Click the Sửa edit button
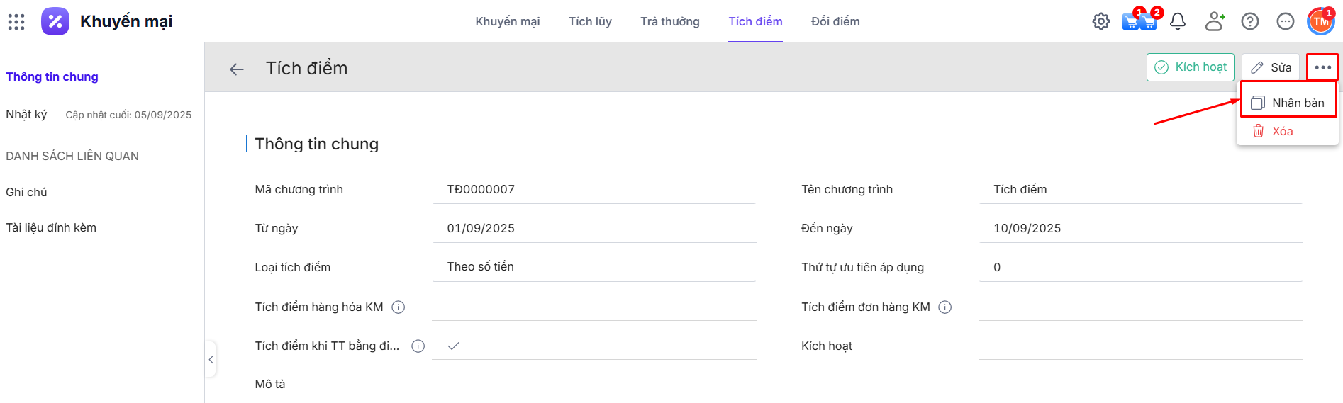 (1271, 67)
